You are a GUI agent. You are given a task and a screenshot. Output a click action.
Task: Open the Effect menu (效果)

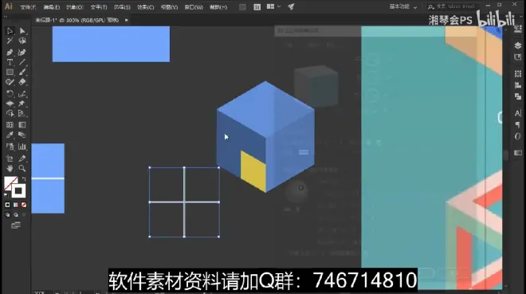click(145, 7)
